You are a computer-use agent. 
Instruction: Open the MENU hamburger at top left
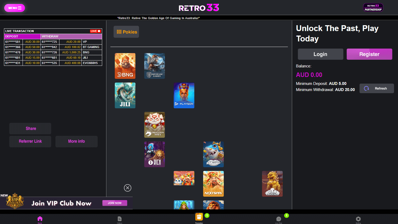tap(15, 8)
